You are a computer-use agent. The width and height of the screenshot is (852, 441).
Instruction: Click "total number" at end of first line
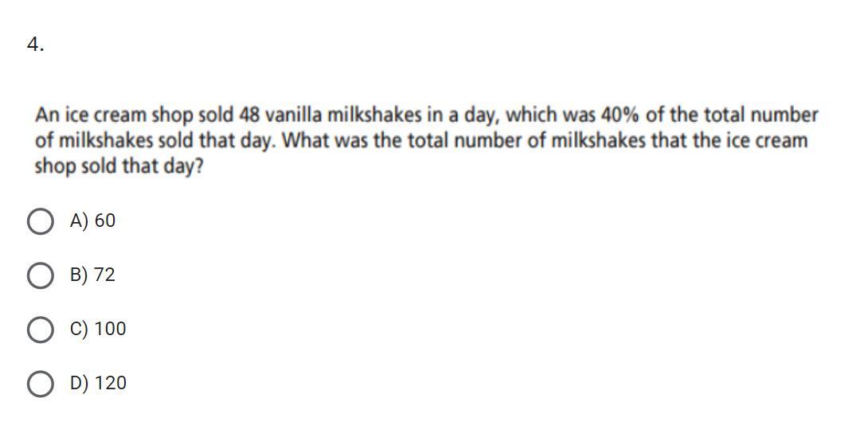pyautogui.click(x=761, y=115)
